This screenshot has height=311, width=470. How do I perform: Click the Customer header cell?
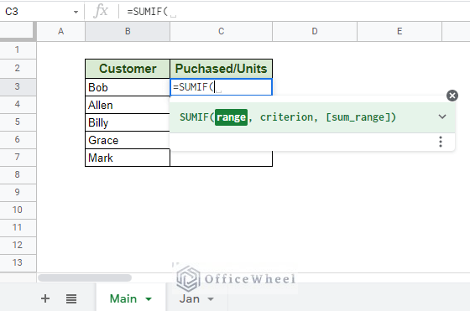tap(128, 69)
